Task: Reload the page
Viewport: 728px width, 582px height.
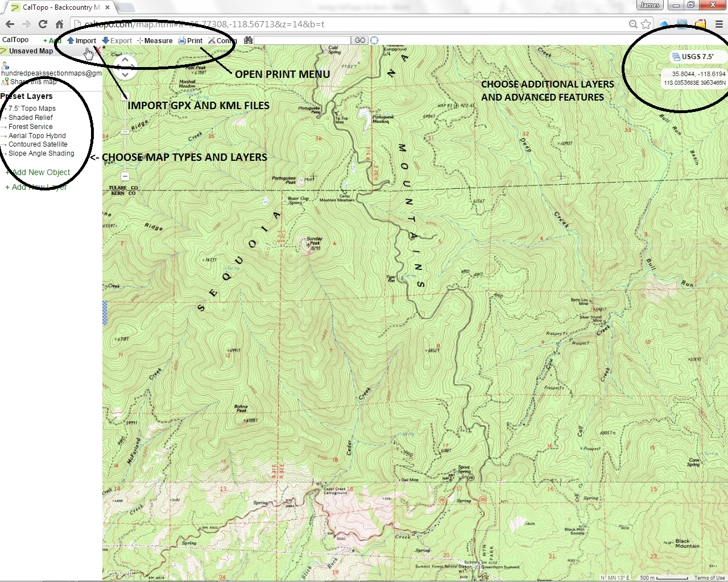Action: (x=43, y=24)
